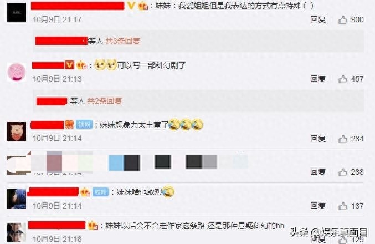
Task: Reply to 妹妹啥也敢想 comment
Action: (318, 205)
